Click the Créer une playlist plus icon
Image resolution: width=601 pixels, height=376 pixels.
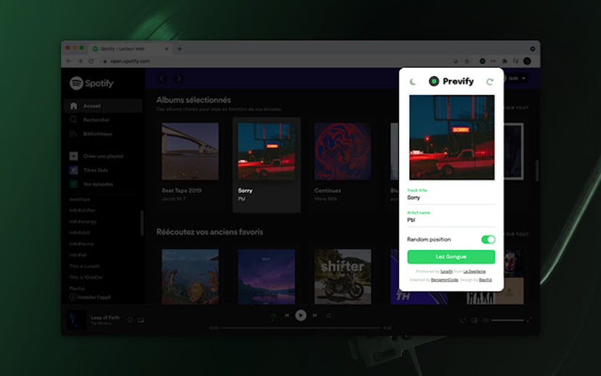click(x=74, y=156)
